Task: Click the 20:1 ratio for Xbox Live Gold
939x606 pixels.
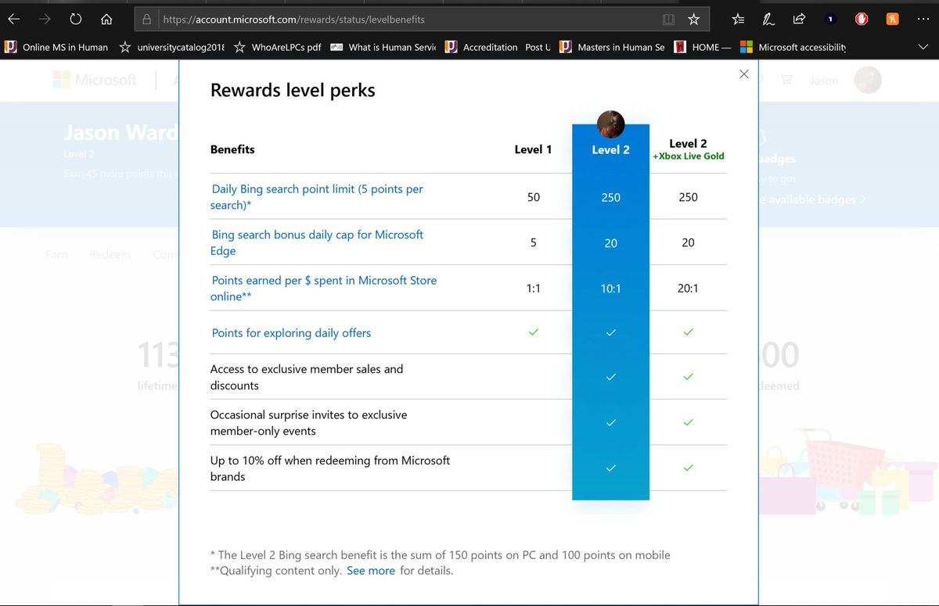Action: (689, 288)
